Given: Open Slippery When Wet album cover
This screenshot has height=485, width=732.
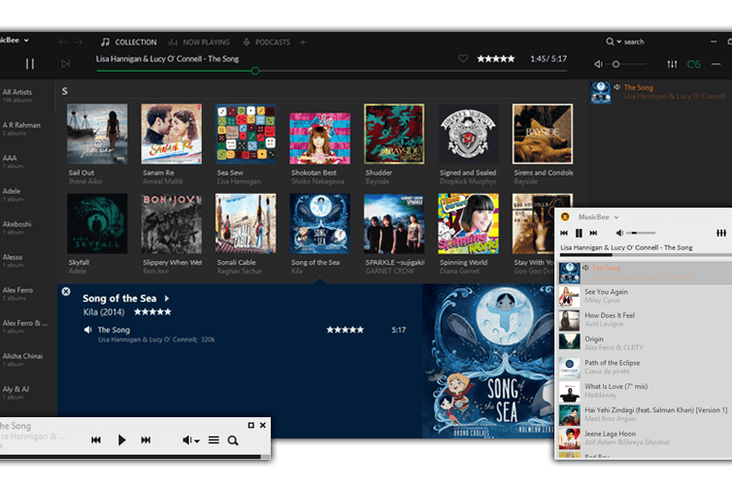Looking at the screenshot, I should pyautogui.click(x=171, y=224).
